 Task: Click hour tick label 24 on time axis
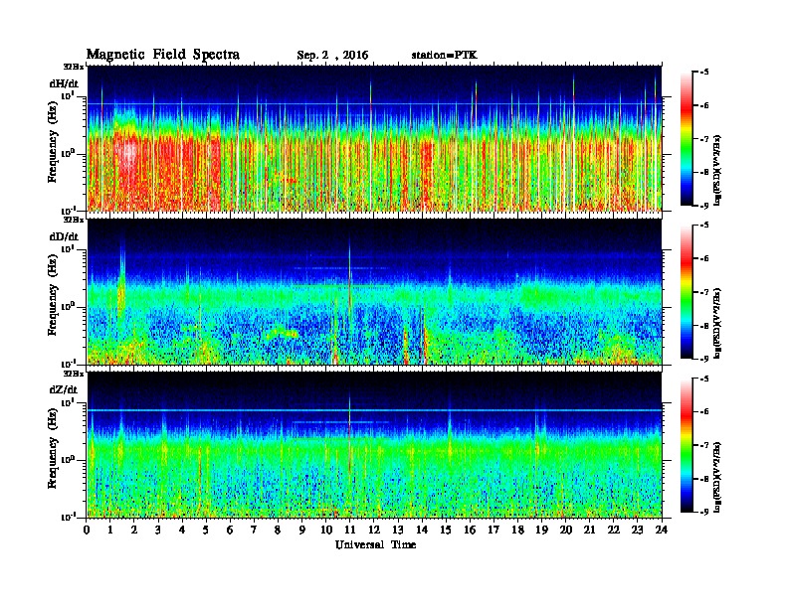(662, 531)
